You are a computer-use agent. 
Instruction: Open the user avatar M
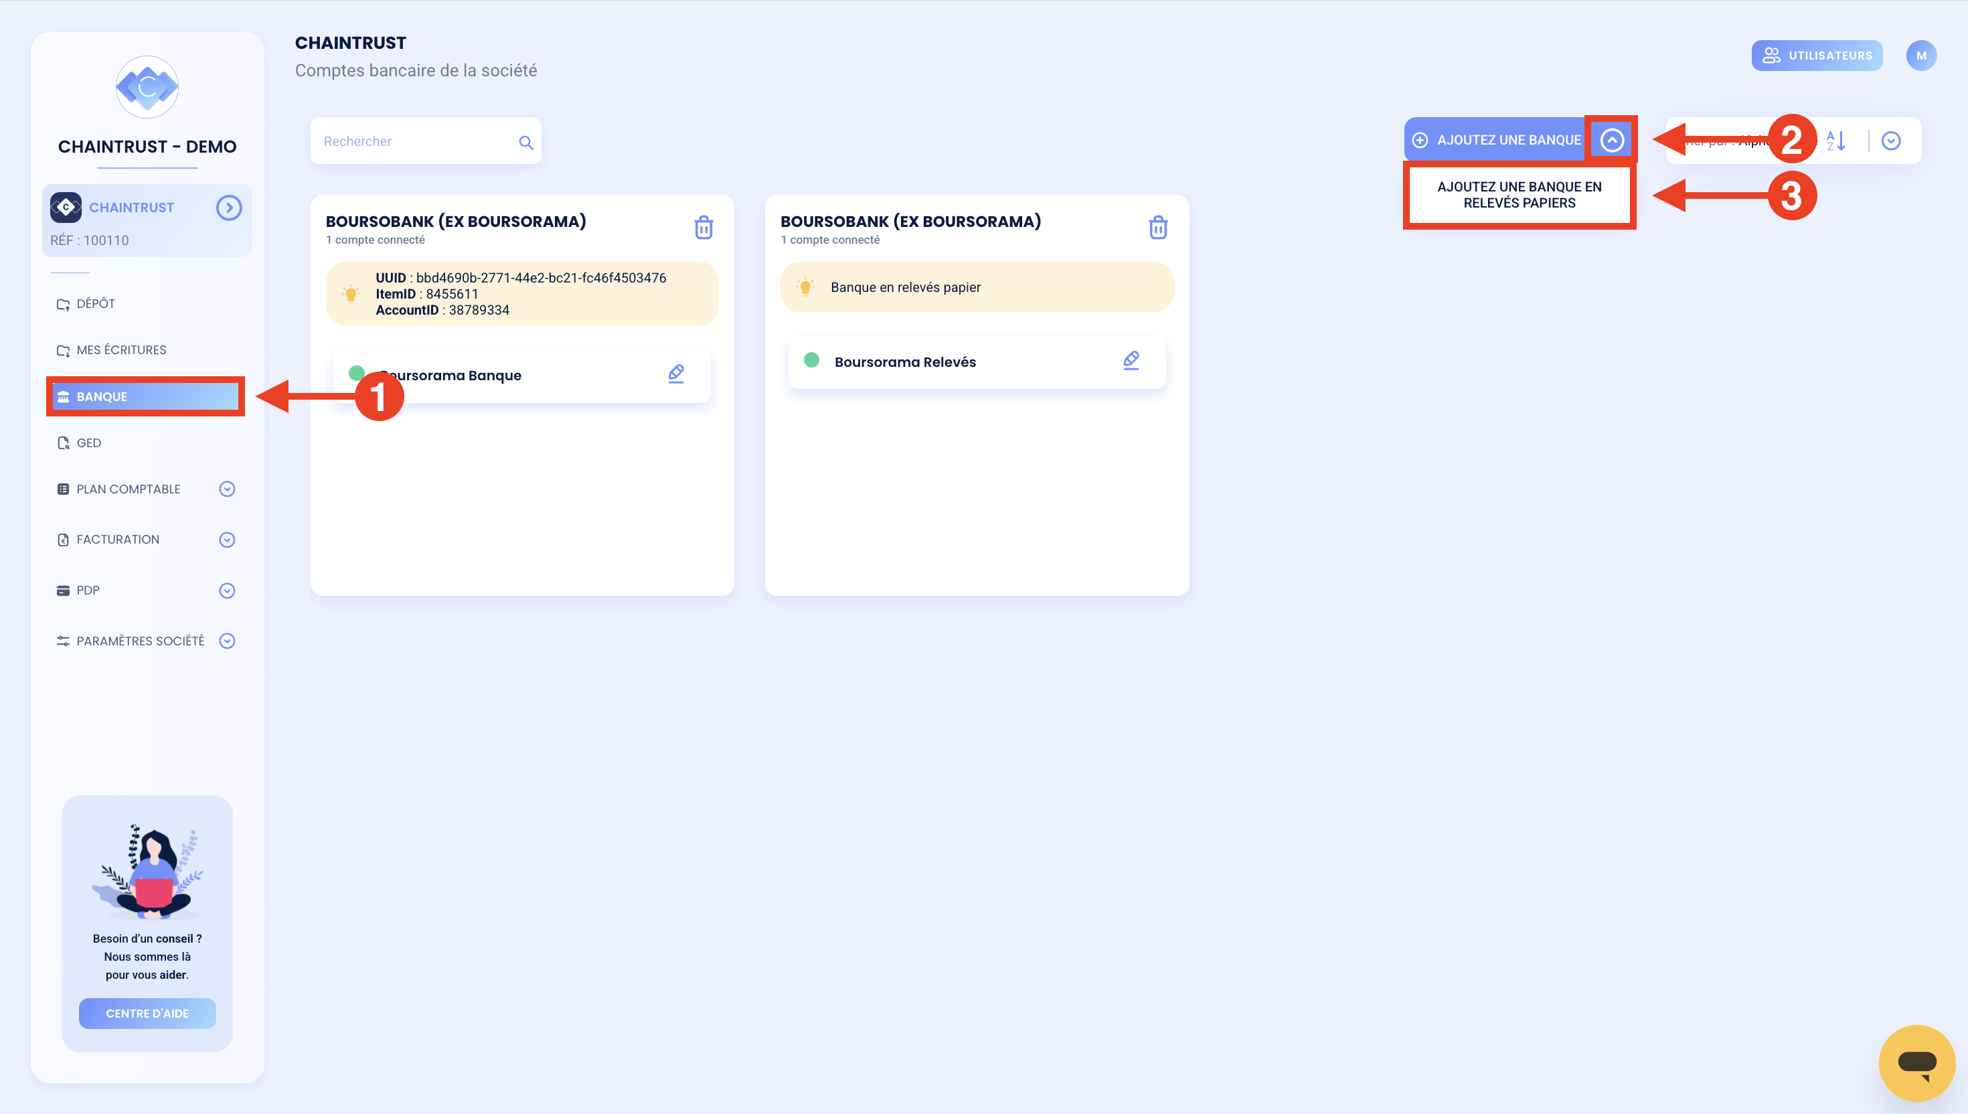coord(1920,55)
